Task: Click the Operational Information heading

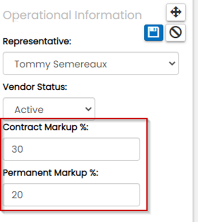Action: point(72,15)
